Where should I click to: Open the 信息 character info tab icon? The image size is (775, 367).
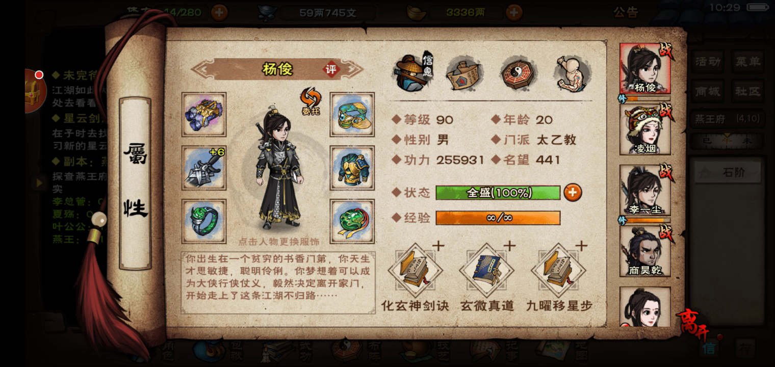click(414, 72)
